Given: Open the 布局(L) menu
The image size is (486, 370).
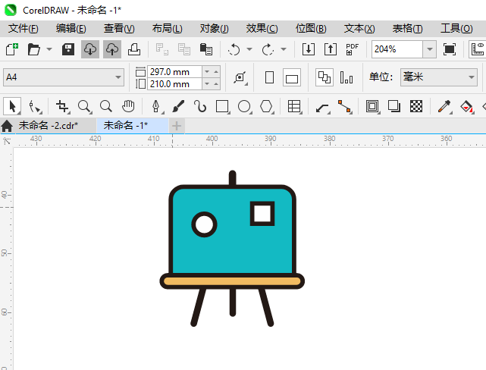Looking at the screenshot, I should pos(168,29).
